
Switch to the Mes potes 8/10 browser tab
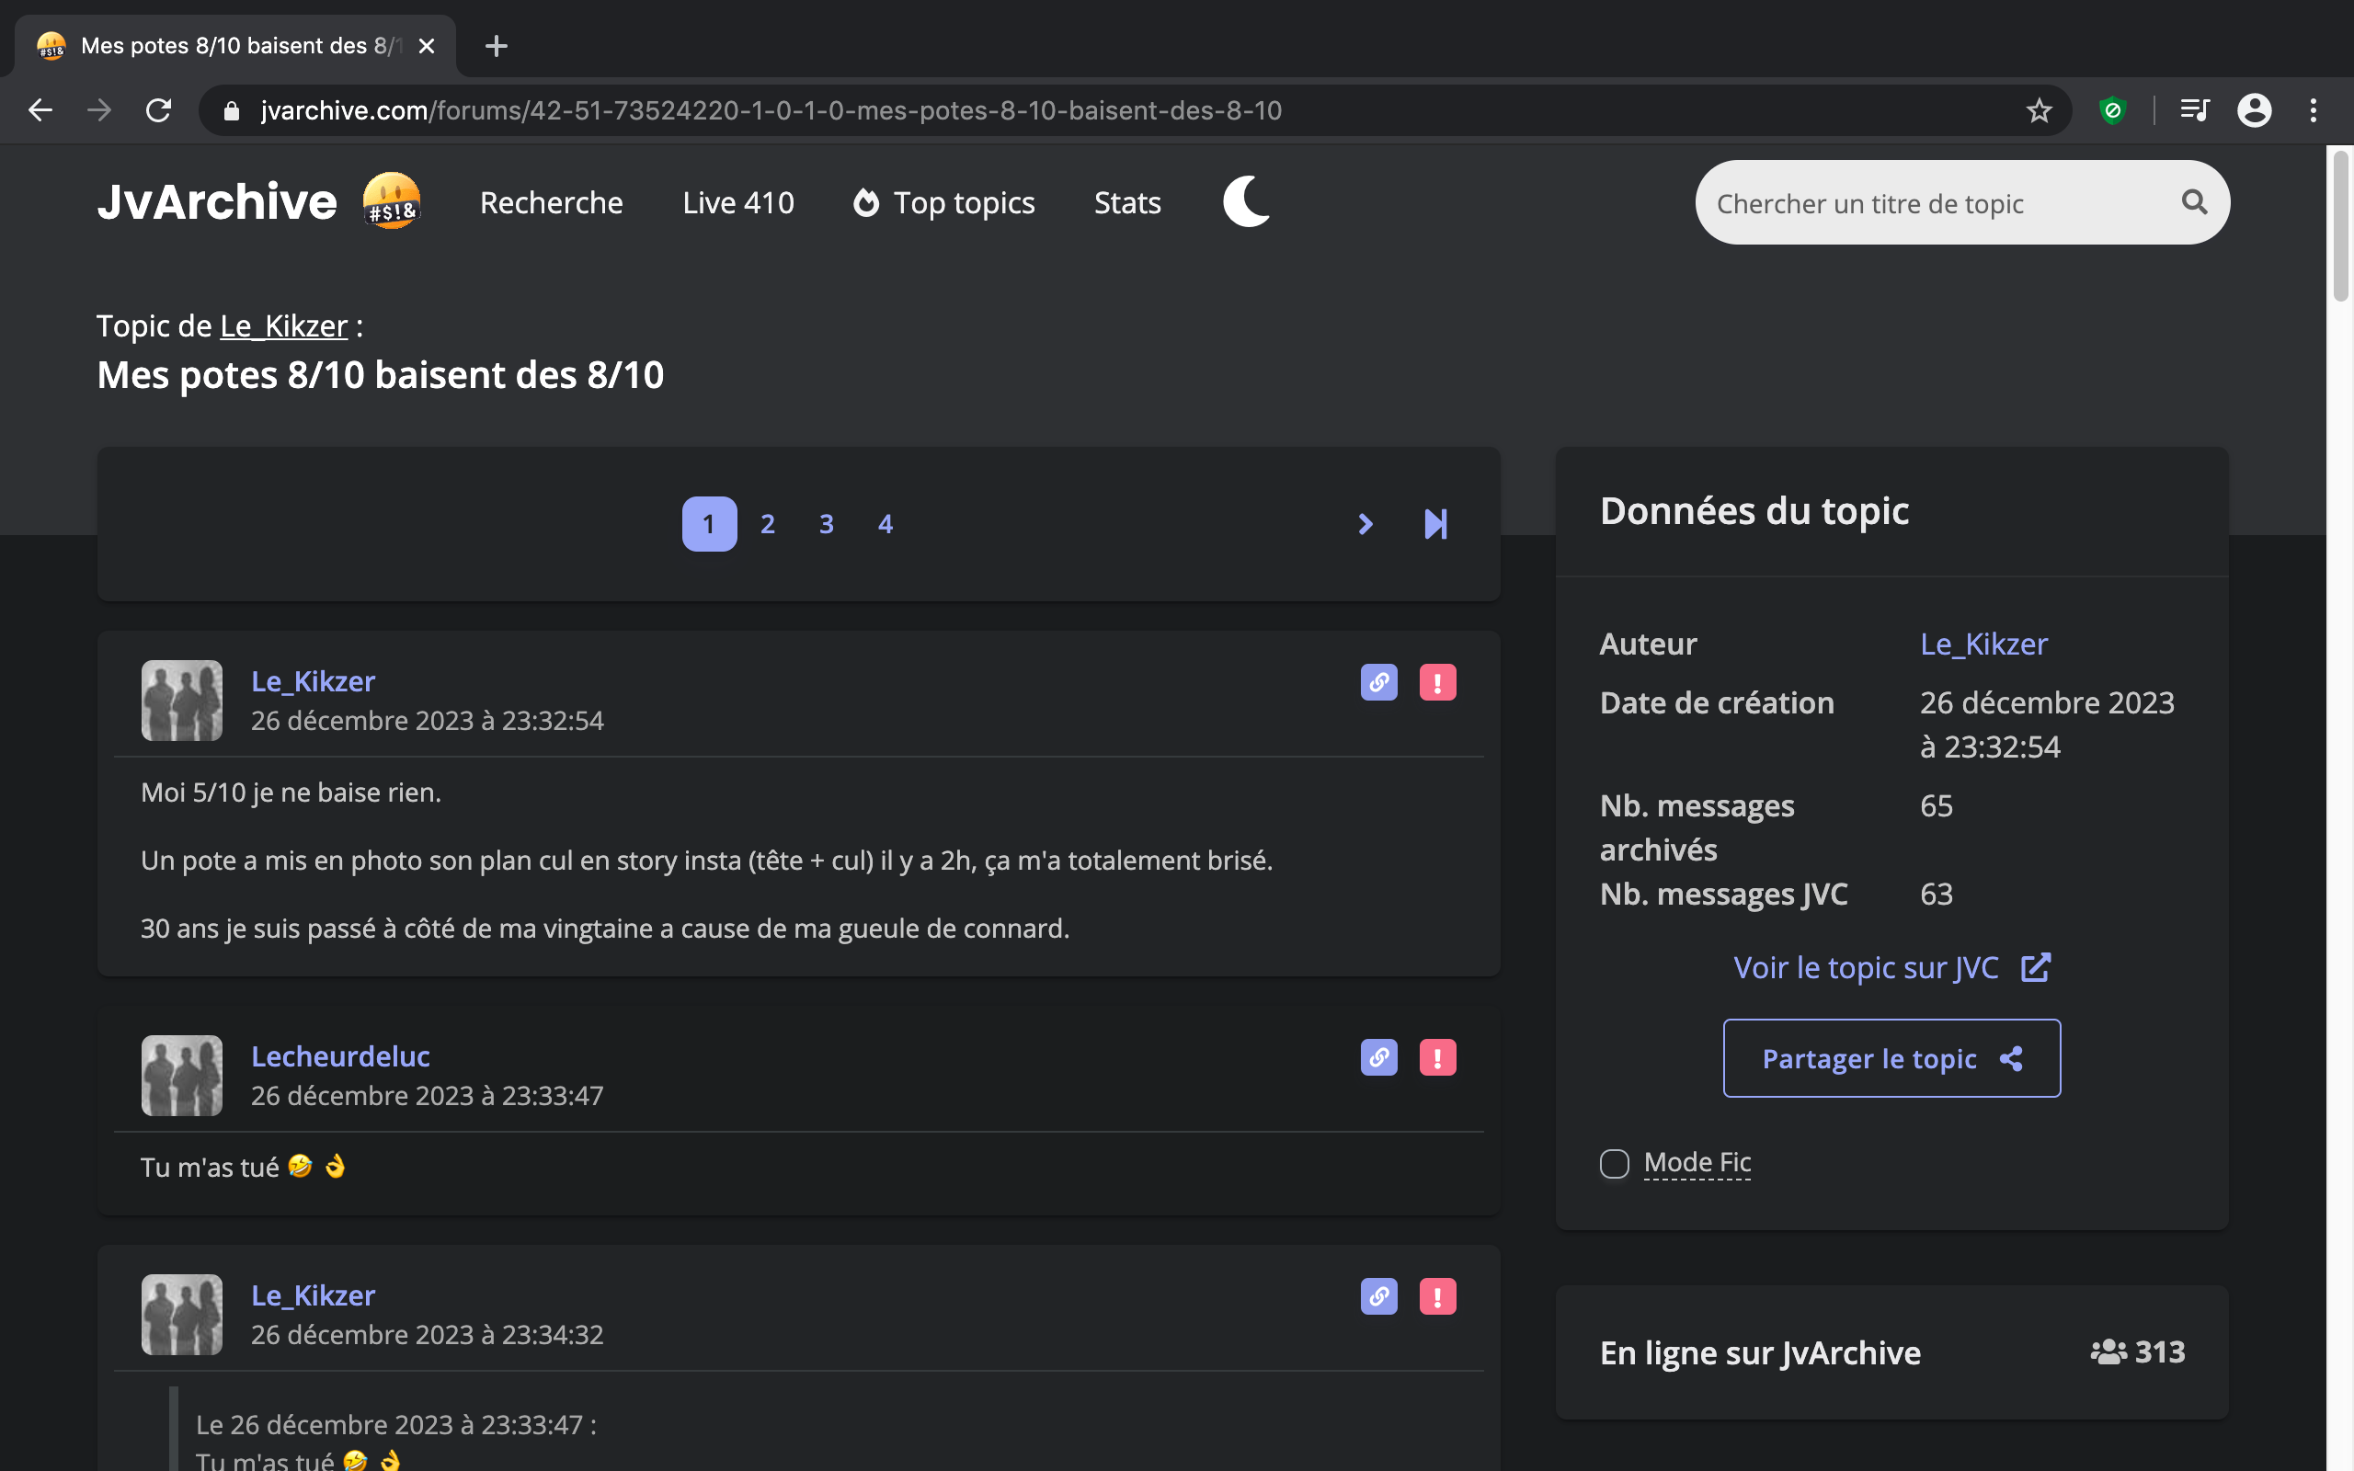click(x=234, y=46)
